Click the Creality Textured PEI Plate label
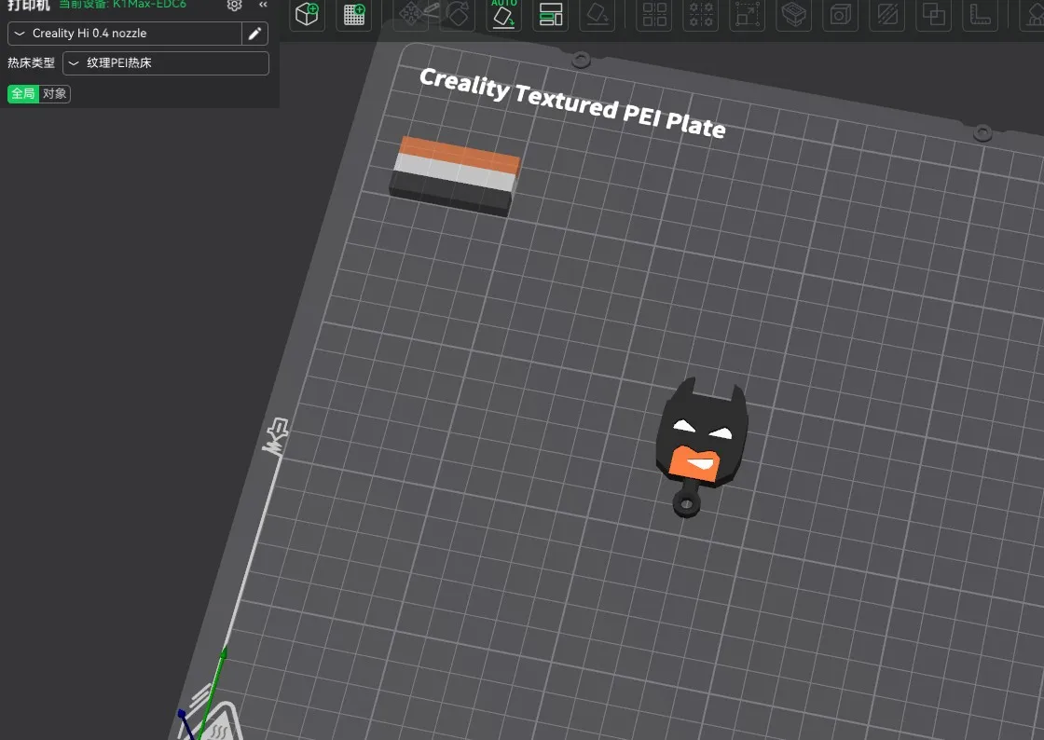The height and width of the screenshot is (740, 1044). point(572,103)
